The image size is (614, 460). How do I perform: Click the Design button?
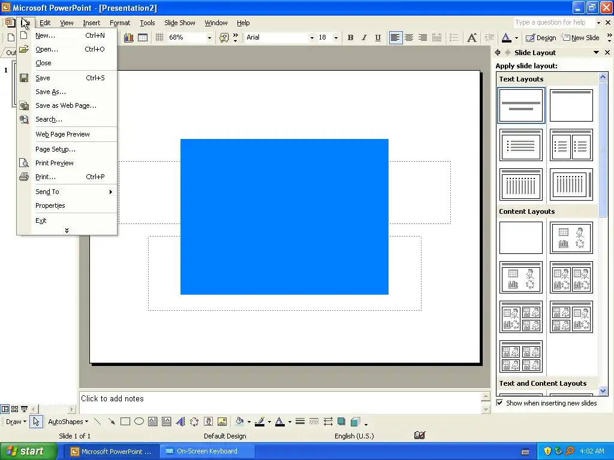(541, 38)
